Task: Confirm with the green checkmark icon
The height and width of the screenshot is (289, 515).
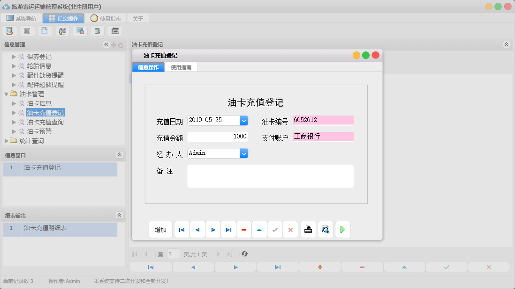Action: click(x=275, y=229)
